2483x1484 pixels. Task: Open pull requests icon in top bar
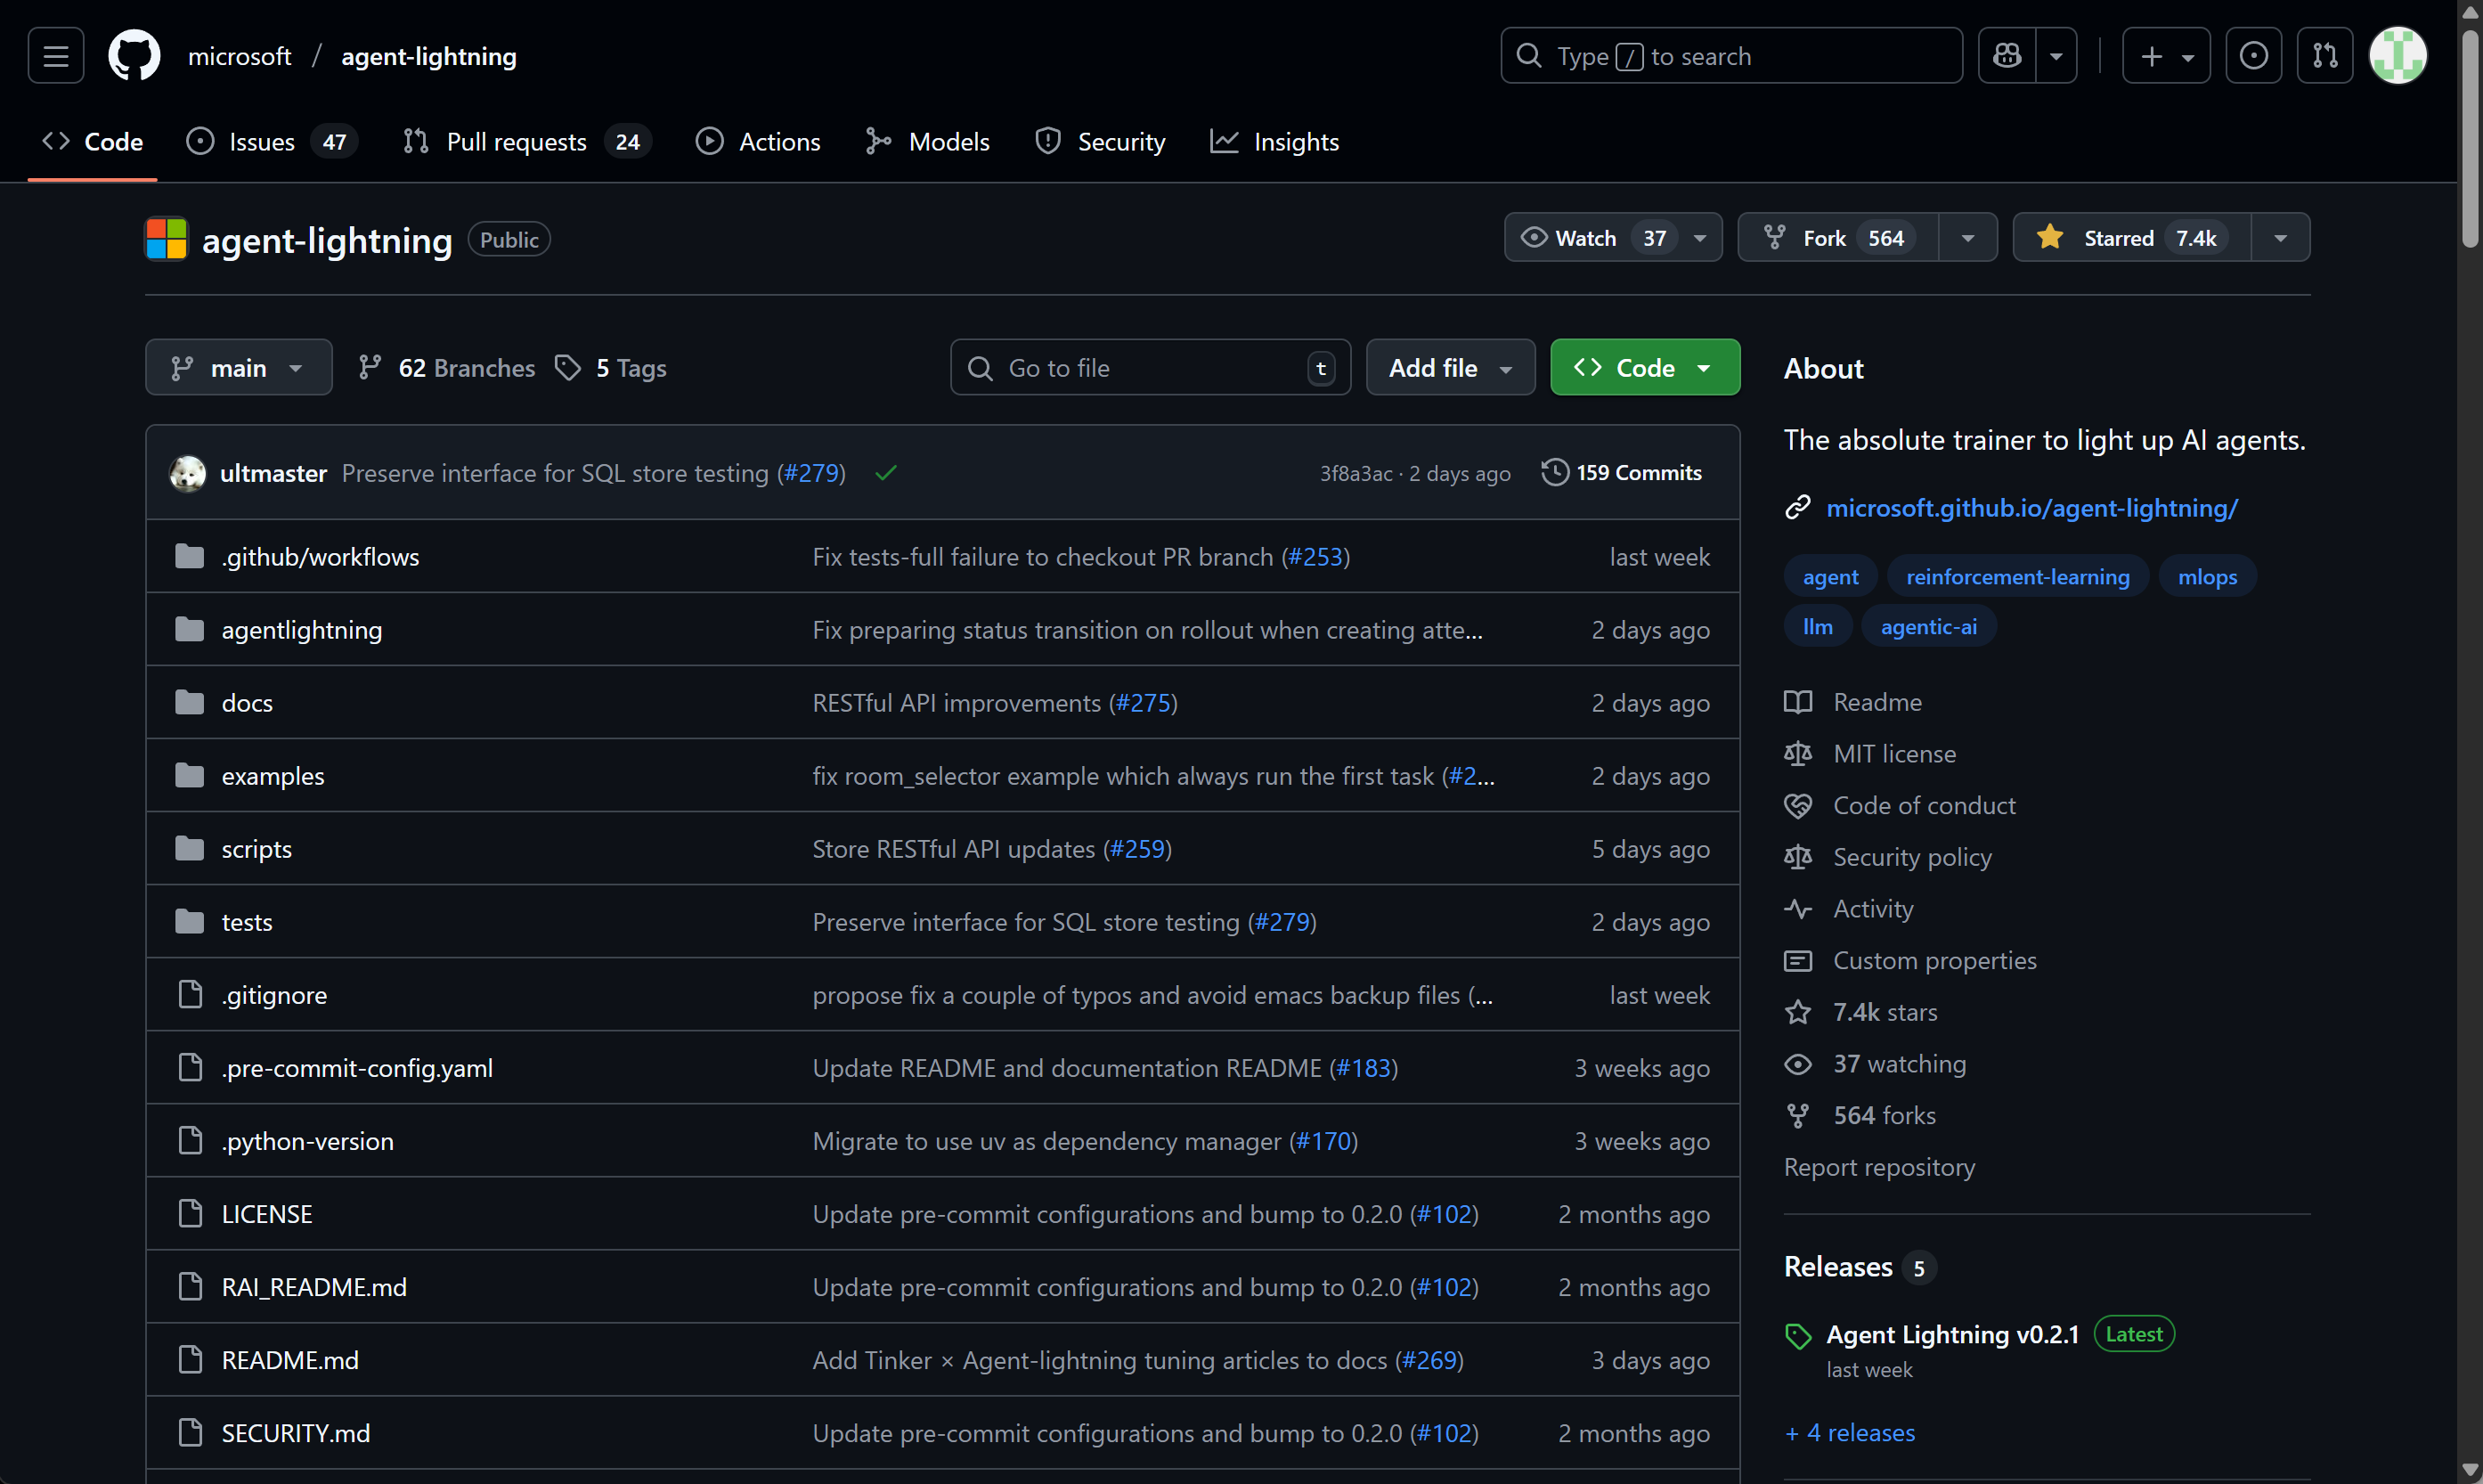[2324, 56]
